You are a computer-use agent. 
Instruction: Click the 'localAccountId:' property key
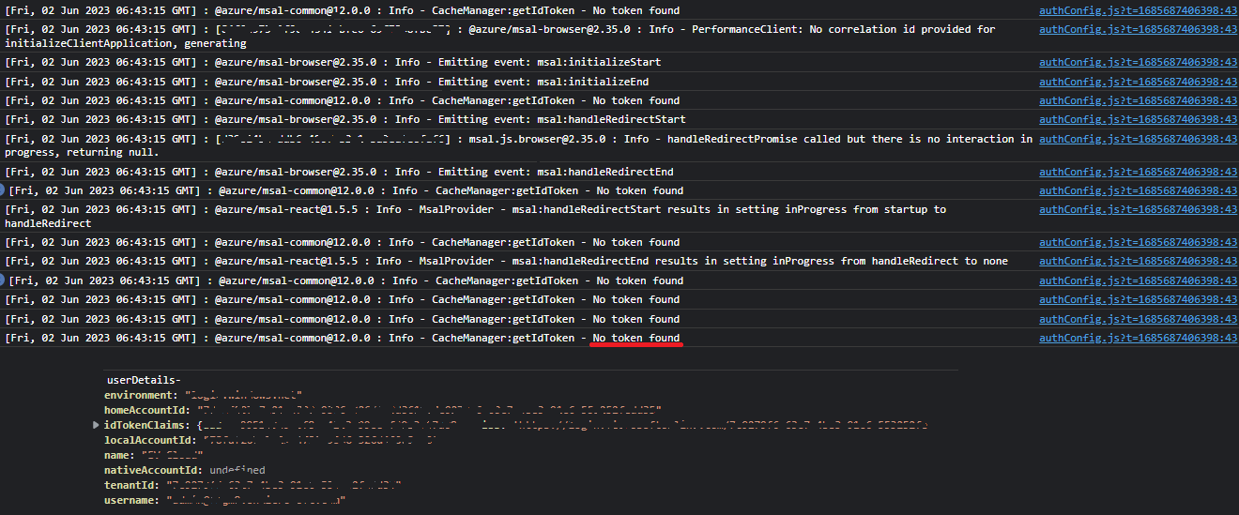[150, 441]
